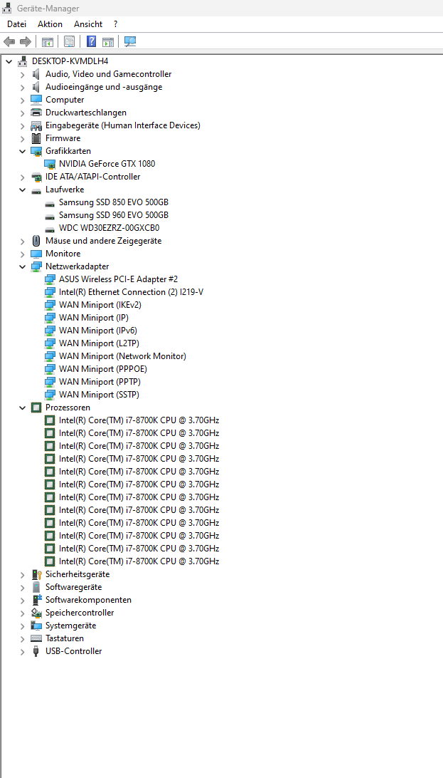Select the Computer category label
Screen dimensions: 443x778
[65, 100]
